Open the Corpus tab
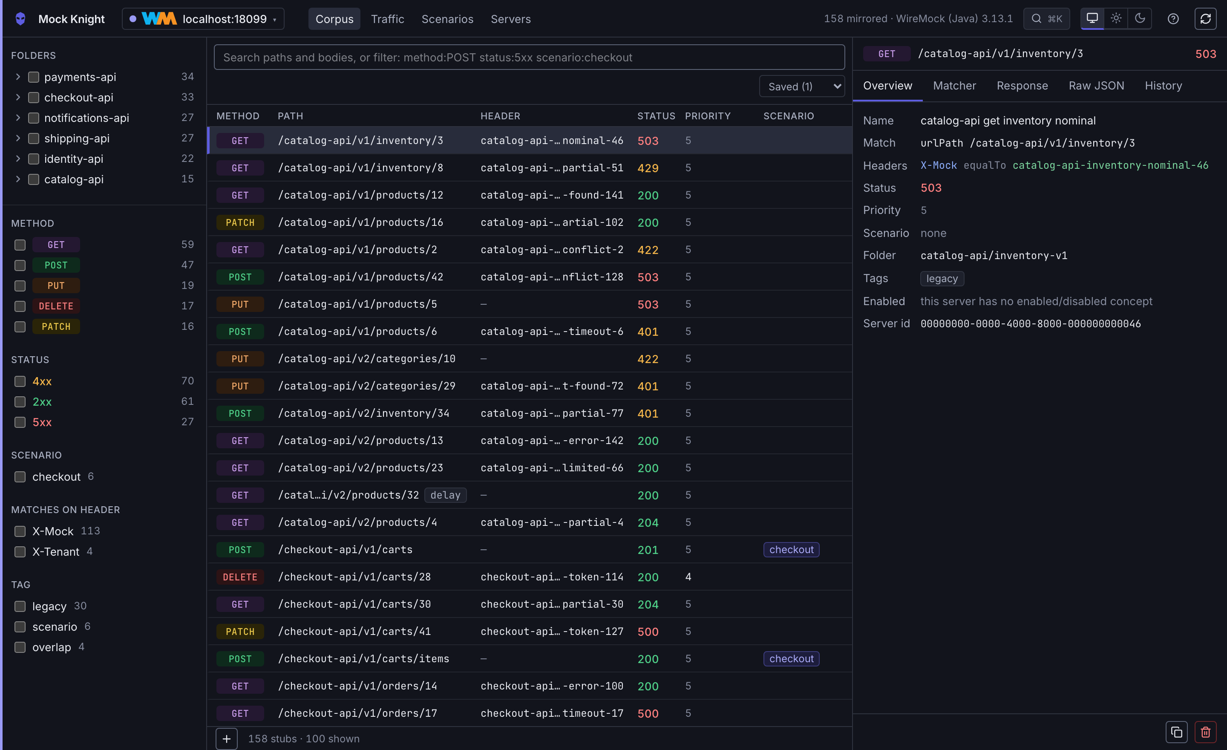1227x750 pixels. [x=334, y=19]
